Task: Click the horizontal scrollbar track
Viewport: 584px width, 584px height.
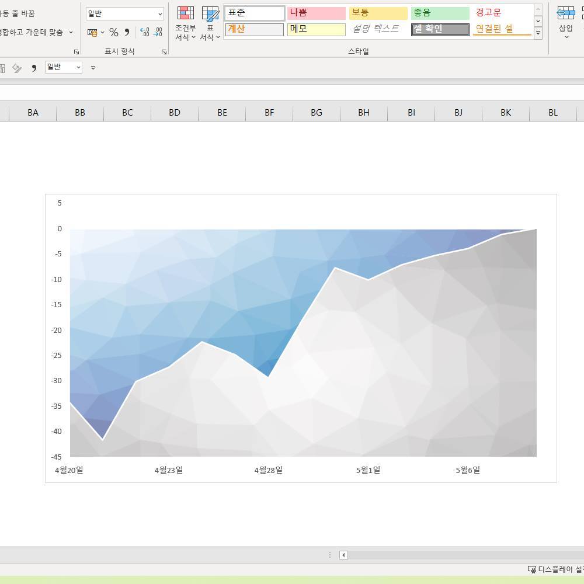Action: coord(465,555)
